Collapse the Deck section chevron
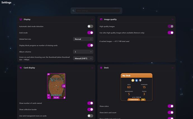 tap(173, 68)
